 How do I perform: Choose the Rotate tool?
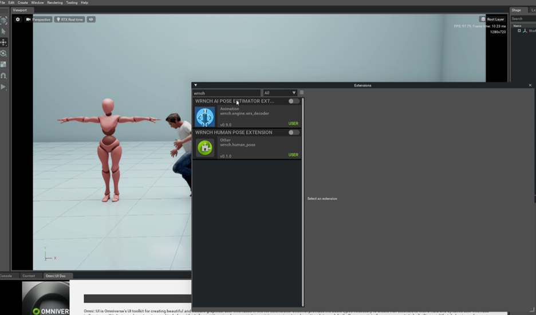3,53
